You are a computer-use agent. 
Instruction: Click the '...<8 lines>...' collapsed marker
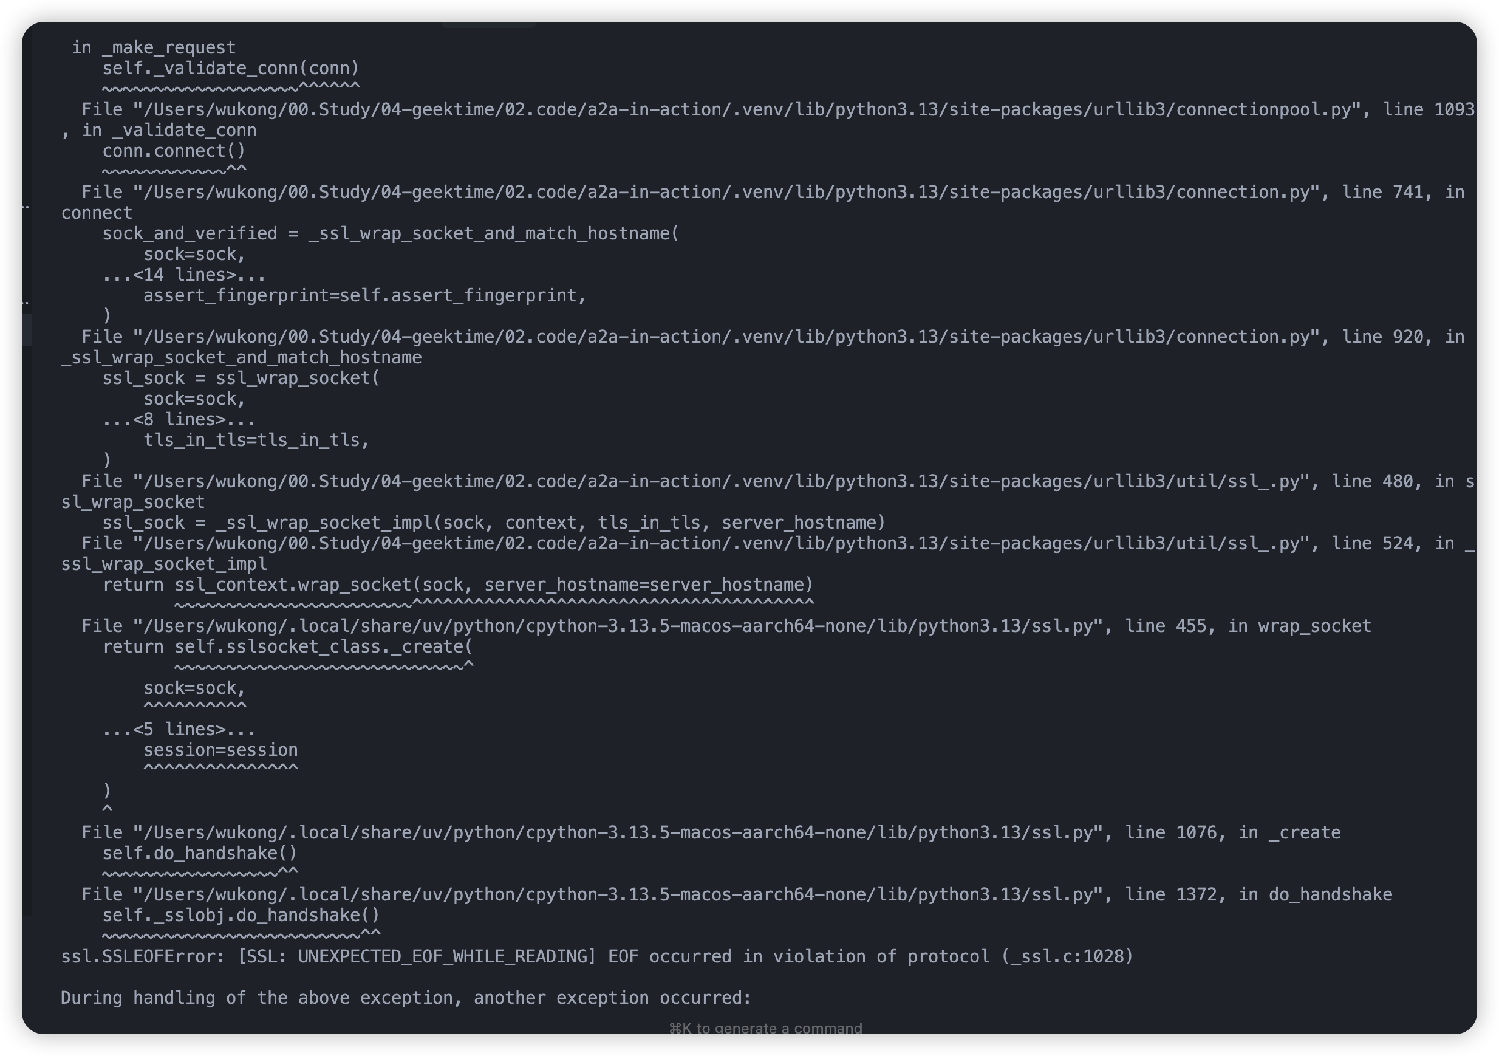[x=178, y=419]
